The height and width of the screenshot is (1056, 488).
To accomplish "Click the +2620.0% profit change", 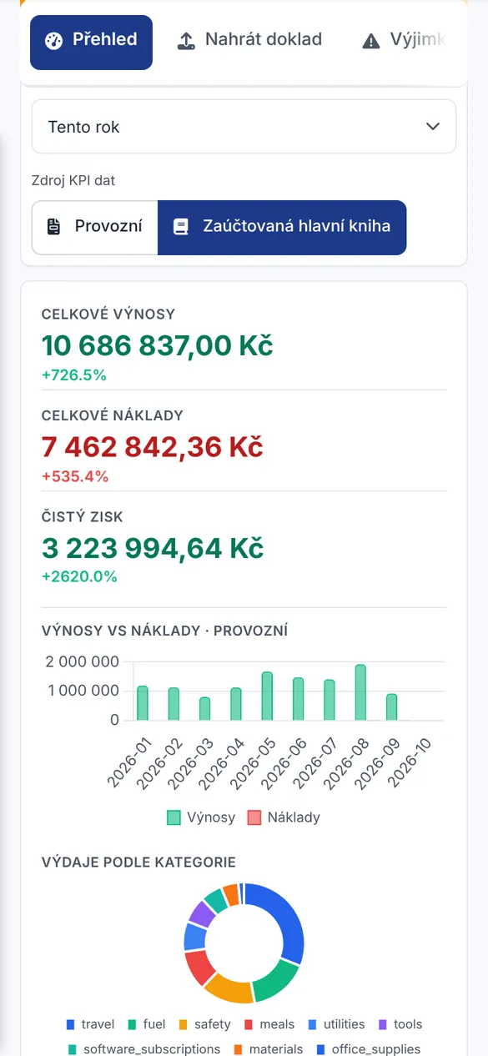I will [79, 576].
